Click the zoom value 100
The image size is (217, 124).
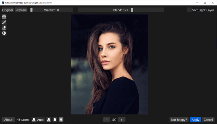[114, 120]
